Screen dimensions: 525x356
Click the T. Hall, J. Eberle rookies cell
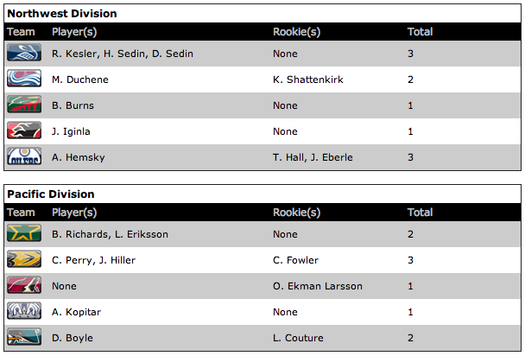[313, 157]
